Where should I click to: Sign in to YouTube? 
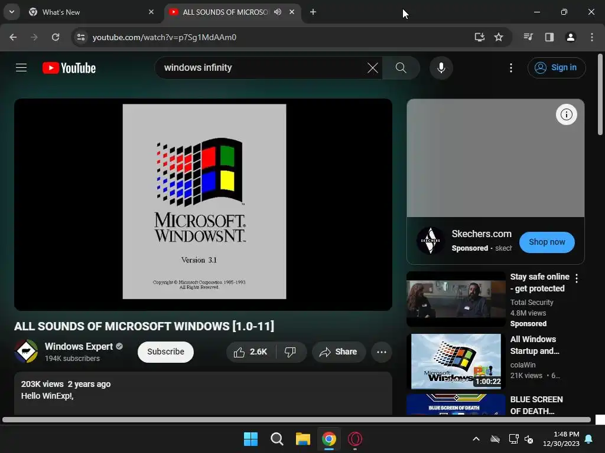click(x=557, y=68)
